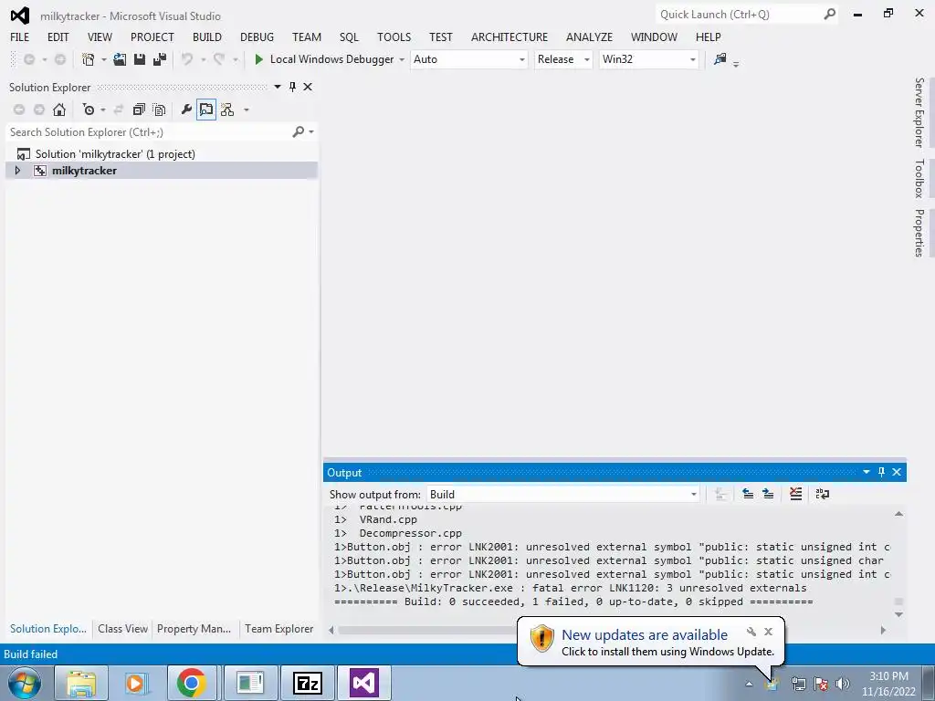Close the Solution Explorer panel
Image resolution: width=935 pixels, height=701 pixels.
pyautogui.click(x=308, y=87)
